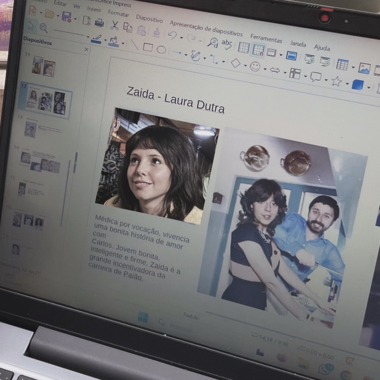The width and height of the screenshot is (380, 380).
Task: Expand the Basic Shapes dropdown arrow
Action: click(x=245, y=66)
